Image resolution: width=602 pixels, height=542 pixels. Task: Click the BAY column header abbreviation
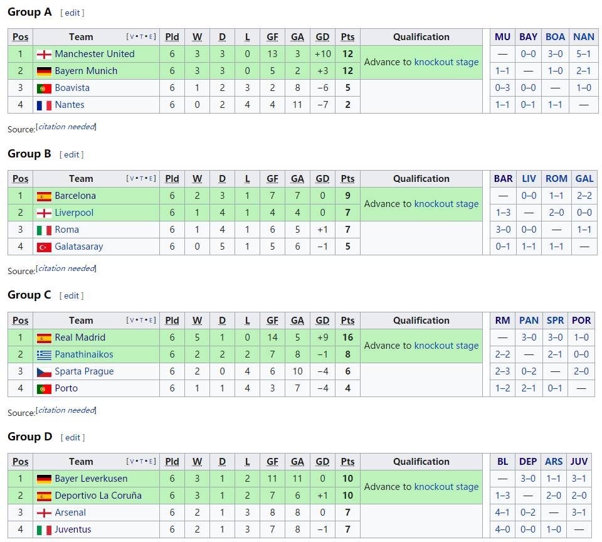coord(528,37)
